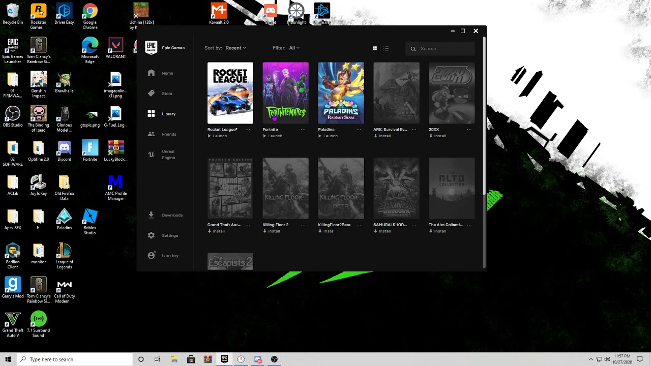Select The Escapists 2 cover
The height and width of the screenshot is (366, 651).
(x=230, y=261)
